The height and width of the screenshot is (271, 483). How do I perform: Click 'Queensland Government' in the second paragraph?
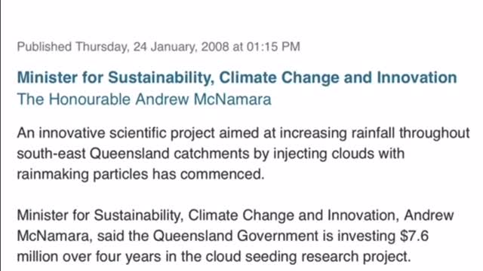[235, 236]
